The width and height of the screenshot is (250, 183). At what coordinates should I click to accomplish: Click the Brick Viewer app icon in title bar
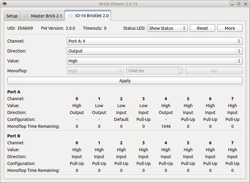(5, 4)
